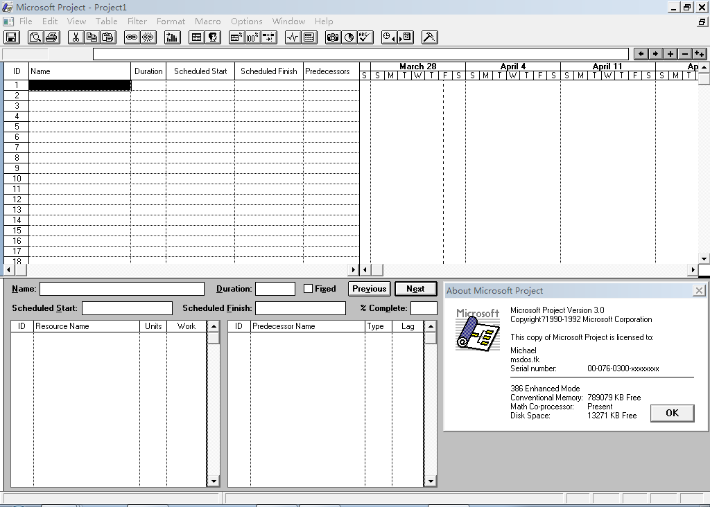Select the Copy toolbar icon

92,37
